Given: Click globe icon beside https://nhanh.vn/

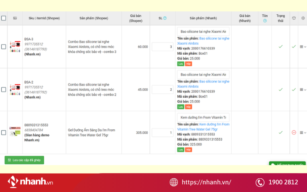Looking at the screenshot, I should [174, 182].
